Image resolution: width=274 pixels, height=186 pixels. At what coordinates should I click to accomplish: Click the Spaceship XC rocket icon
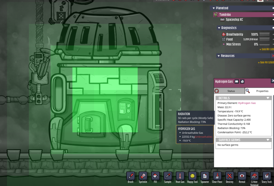(222, 19)
